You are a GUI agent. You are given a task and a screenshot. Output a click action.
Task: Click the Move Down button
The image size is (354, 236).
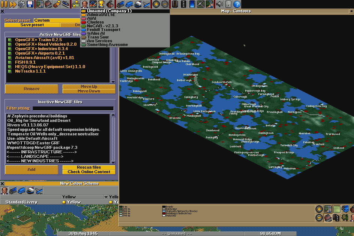point(89,91)
